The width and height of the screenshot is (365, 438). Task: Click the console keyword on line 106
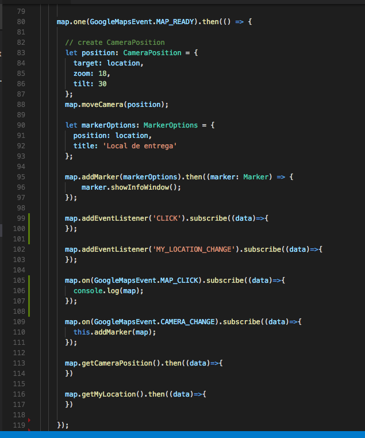point(88,291)
